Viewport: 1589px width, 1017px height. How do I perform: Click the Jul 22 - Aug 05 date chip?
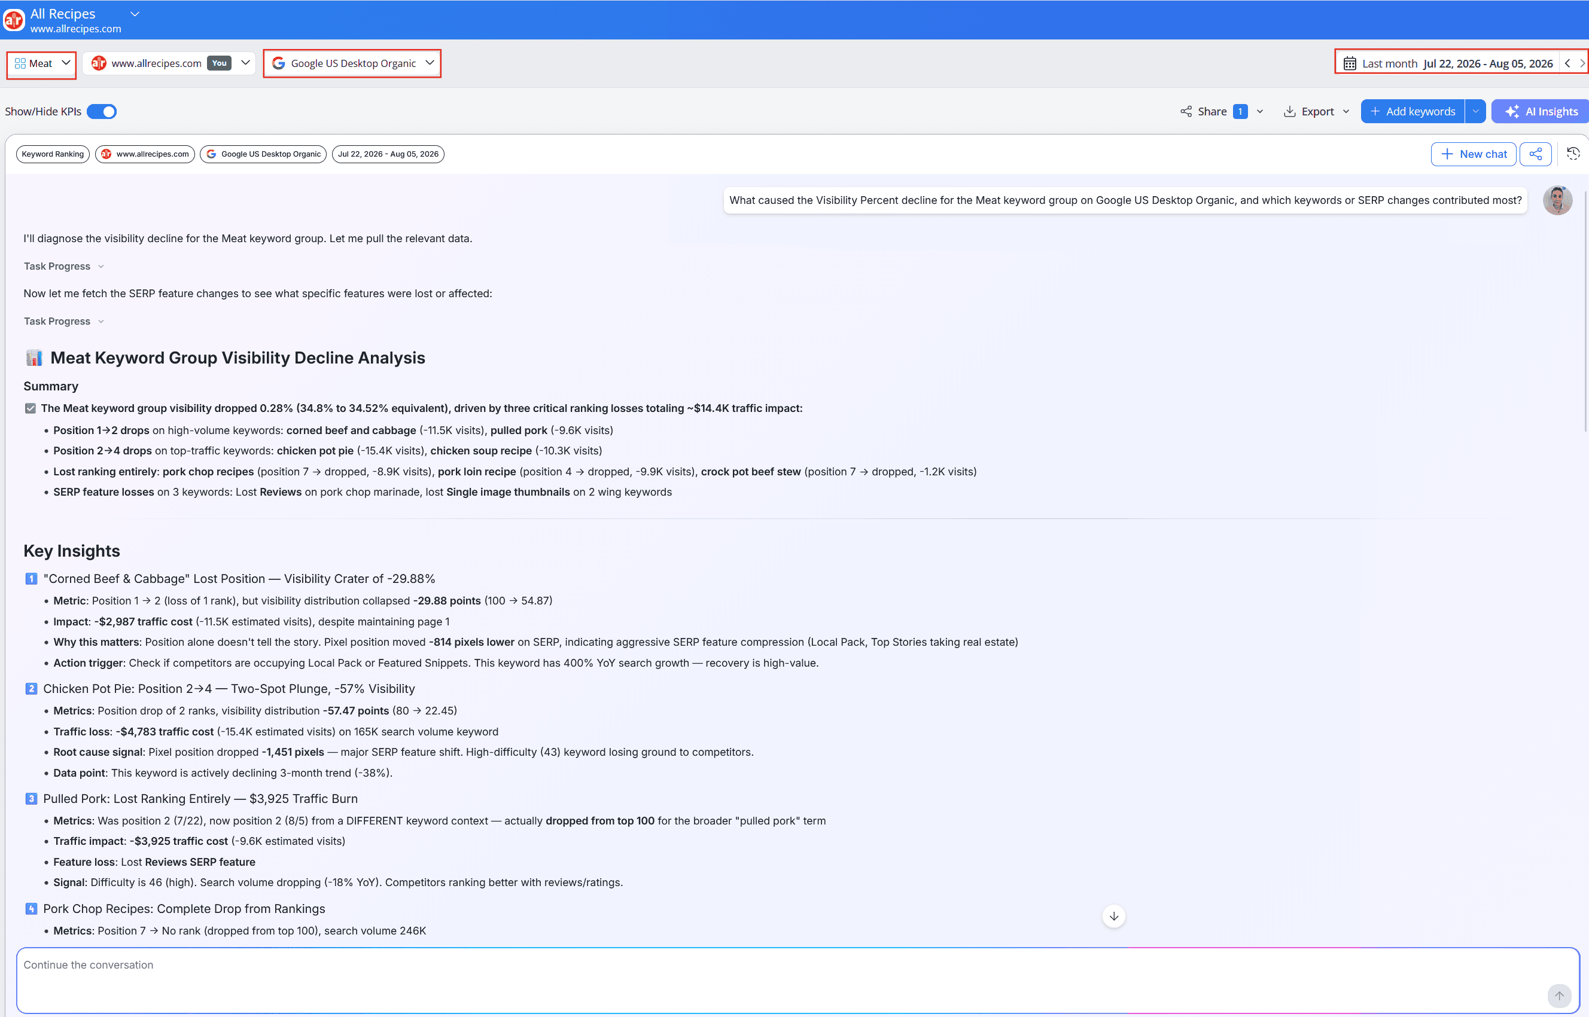click(388, 154)
